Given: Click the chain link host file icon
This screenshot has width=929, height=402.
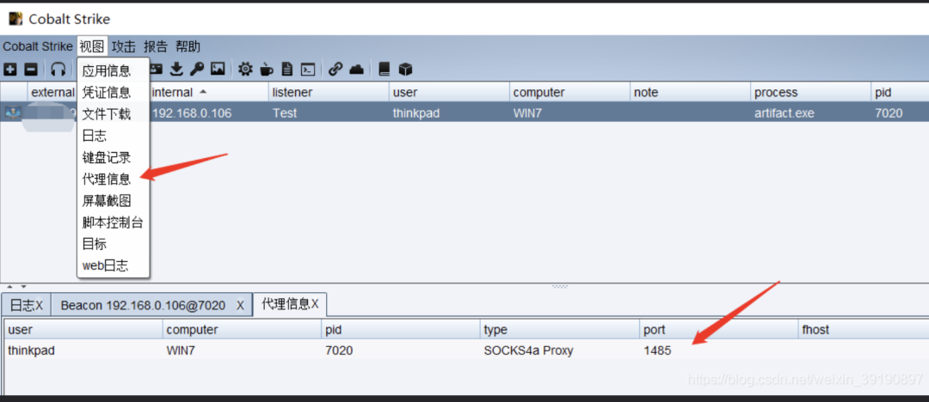Looking at the screenshot, I should (335, 70).
